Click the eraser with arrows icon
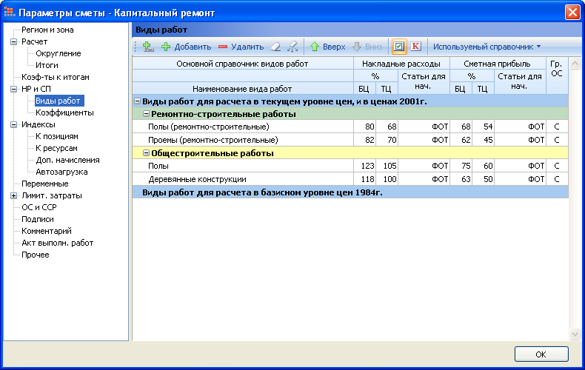585x370 pixels. [x=292, y=47]
